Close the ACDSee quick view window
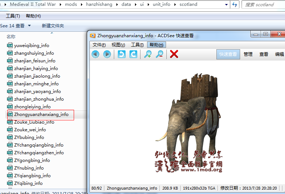This screenshot has width=285, height=194. click(278, 34)
